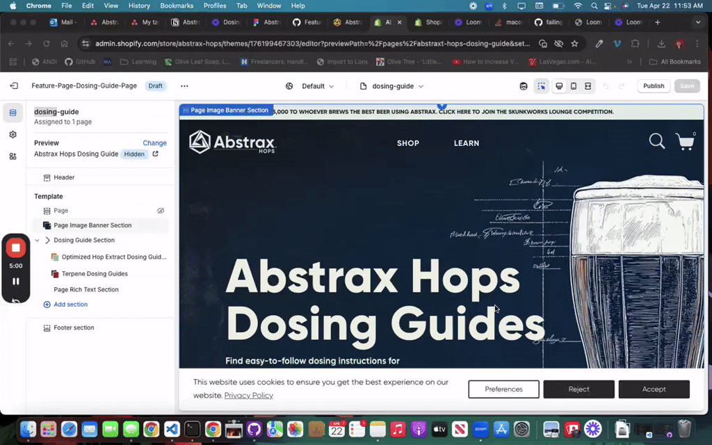Image resolution: width=712 pixels, height=445 pixels.
Task: Click the Sidekick assistant icon in editor toolbar
Action: click(524, 86)
